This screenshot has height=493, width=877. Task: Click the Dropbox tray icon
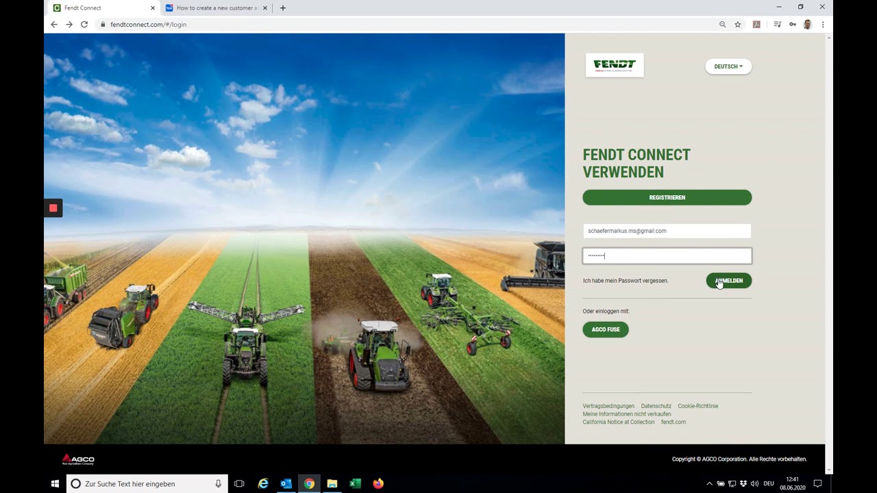pyautogui.click(x=743, y=483)
